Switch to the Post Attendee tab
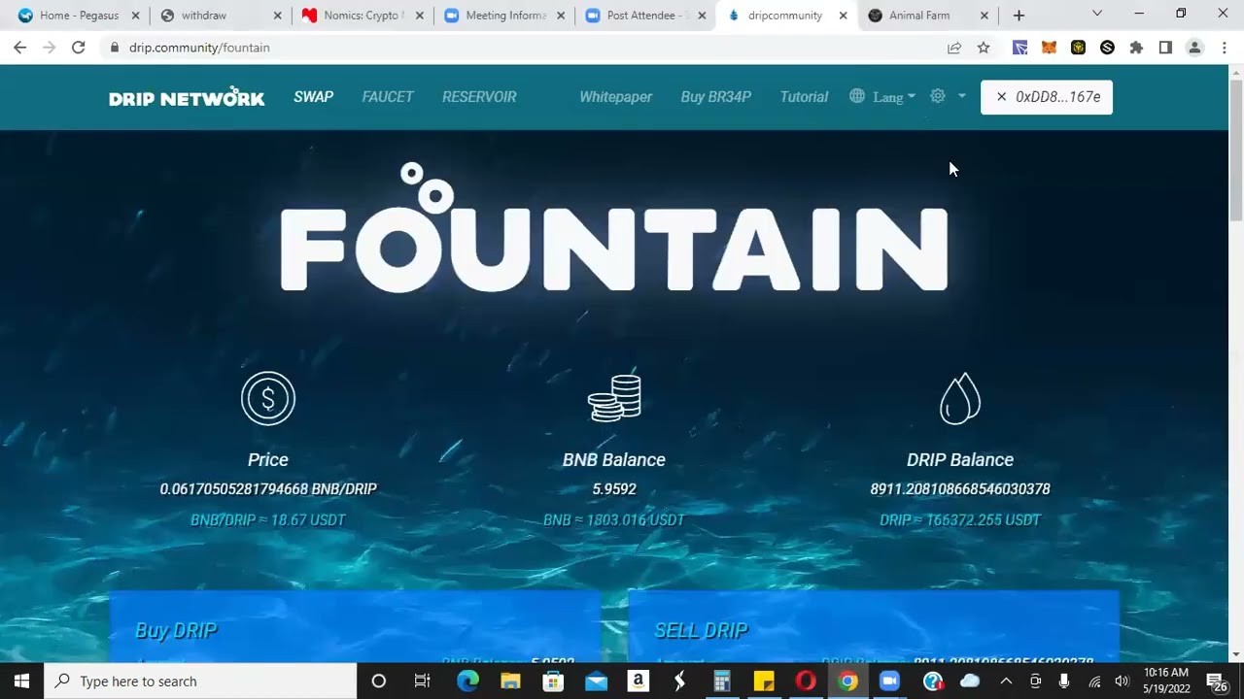The image size is (1244, 699). coord(647,16)
